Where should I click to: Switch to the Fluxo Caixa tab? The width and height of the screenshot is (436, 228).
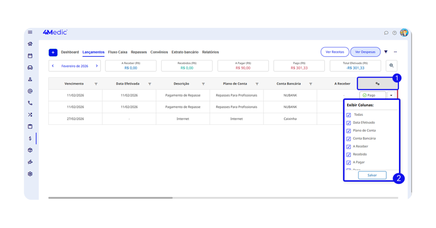[118, 52]
